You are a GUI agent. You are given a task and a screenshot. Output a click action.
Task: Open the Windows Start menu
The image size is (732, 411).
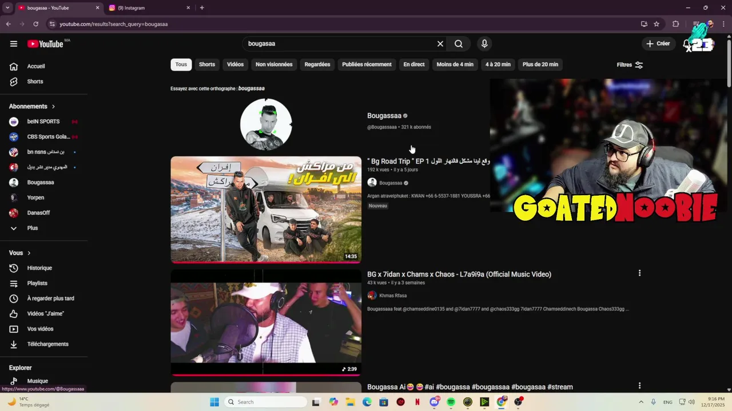pos(214,402)
